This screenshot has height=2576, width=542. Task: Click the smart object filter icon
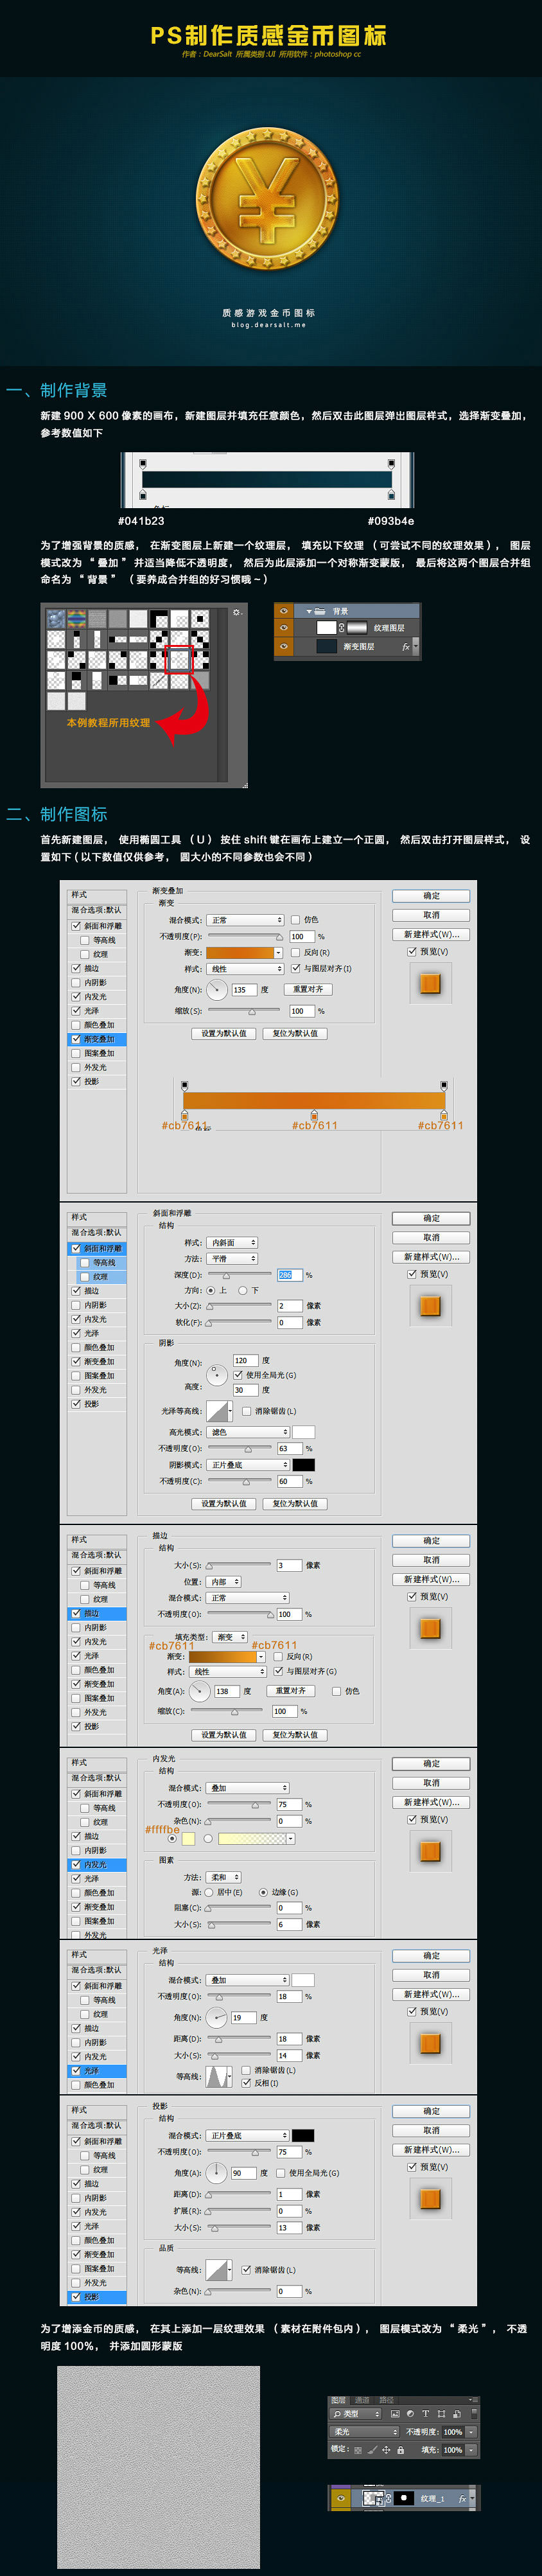tap(456, 2414)
